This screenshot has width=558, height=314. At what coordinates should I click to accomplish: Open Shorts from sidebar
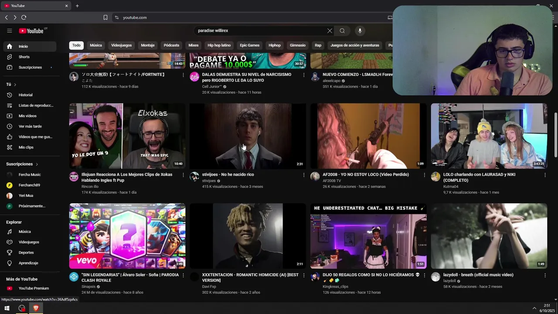(30, 57)
